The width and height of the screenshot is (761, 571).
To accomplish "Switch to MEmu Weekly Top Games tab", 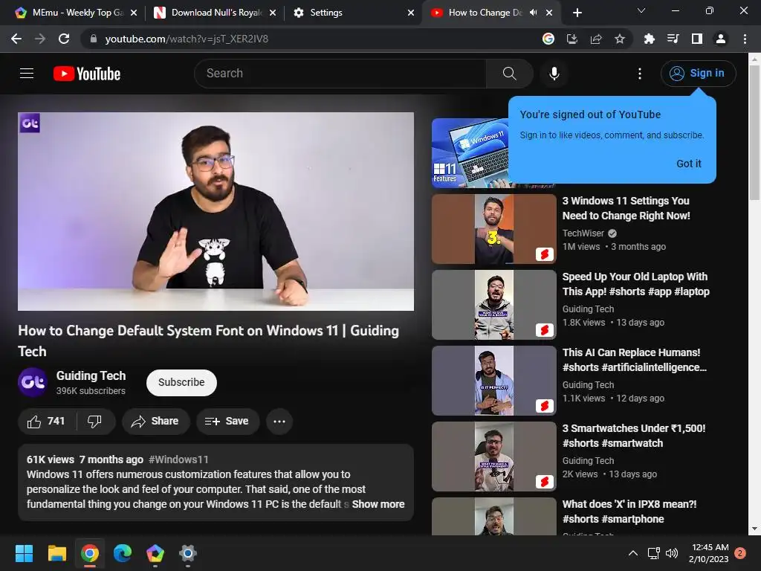I will coord(77,13).
